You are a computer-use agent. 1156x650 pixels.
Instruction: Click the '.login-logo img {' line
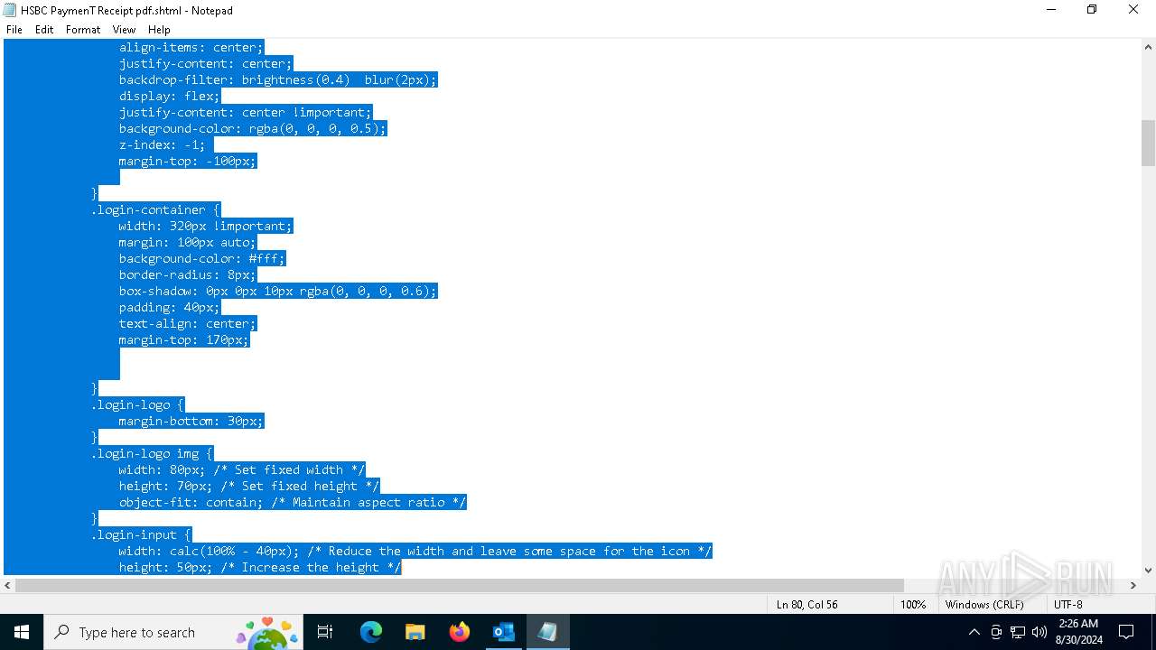(x=152, y=453)
